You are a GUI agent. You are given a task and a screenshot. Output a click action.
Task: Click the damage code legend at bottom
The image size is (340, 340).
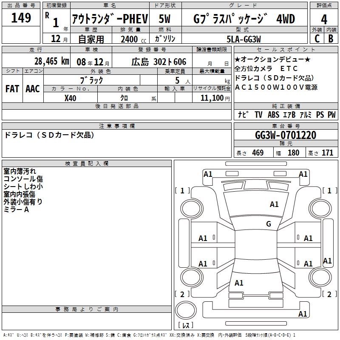[150, 335]
